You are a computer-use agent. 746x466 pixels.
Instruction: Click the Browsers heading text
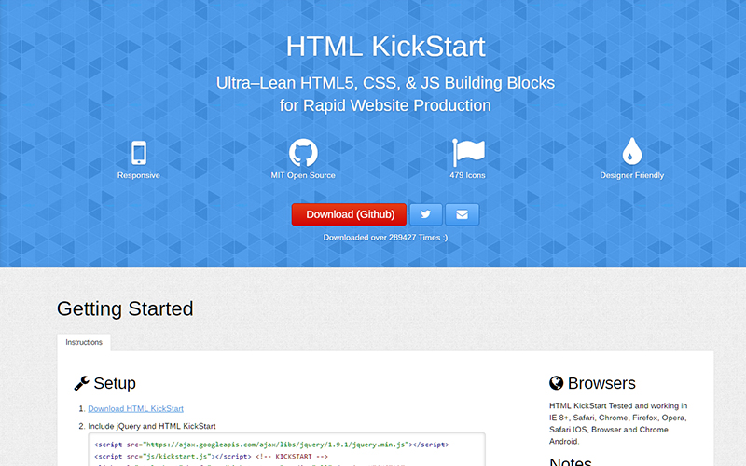[601, 383]
